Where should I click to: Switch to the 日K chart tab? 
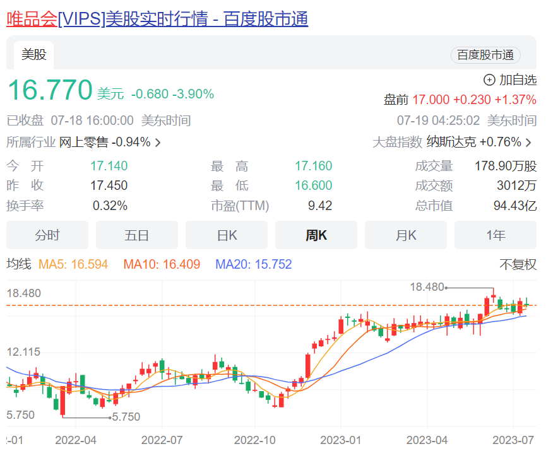(227, 235)
